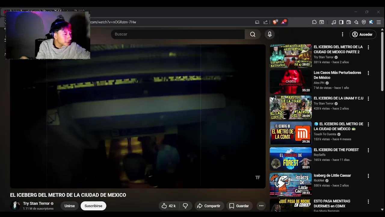This screenshot has width=385, height=217.
Task: Subscribe with the Suscribirse button
Action: (93, 206)
